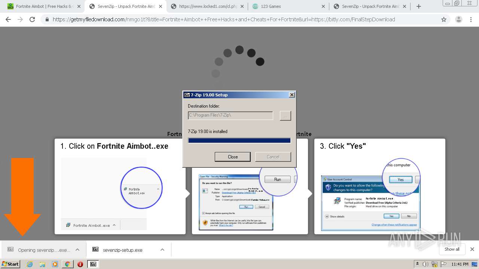The width and height of the screenshot is (479, 269).
Task: Click the 7-Zip icon in dialog title bar
Action: coord(187,95)
